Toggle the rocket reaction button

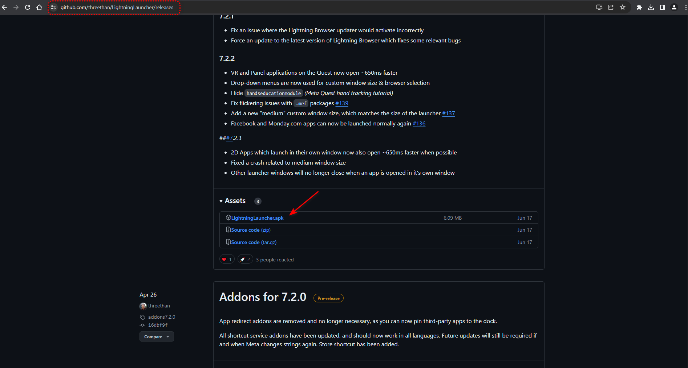tap(245, 259)
